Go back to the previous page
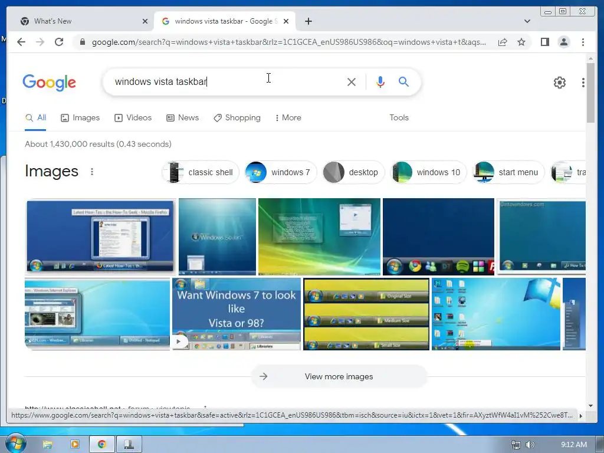This screenshot has height=453, width=604. point(21,42)
